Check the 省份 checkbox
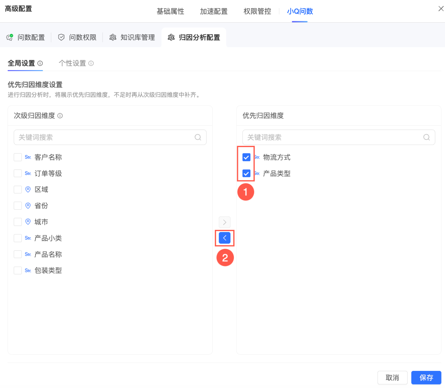 (18, 206)
